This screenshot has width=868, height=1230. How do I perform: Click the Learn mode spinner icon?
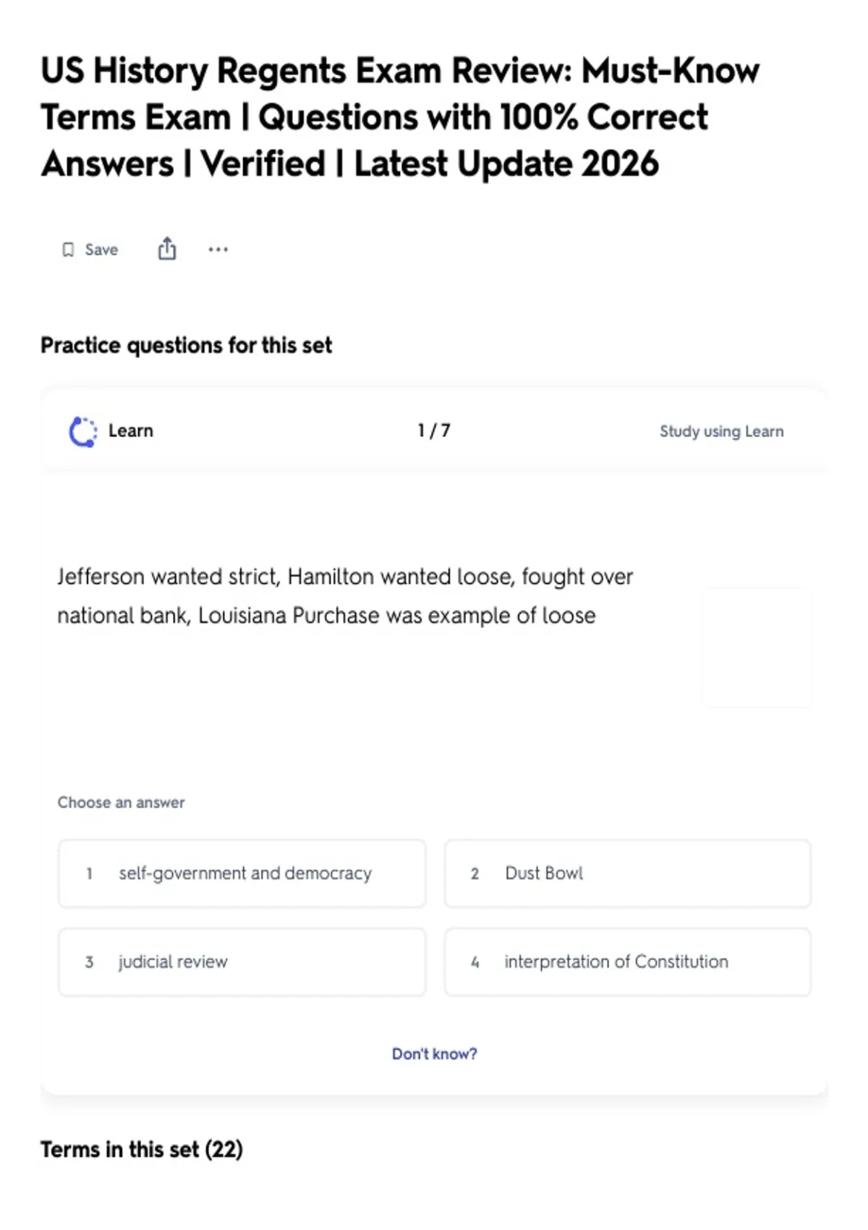(82, 431)
